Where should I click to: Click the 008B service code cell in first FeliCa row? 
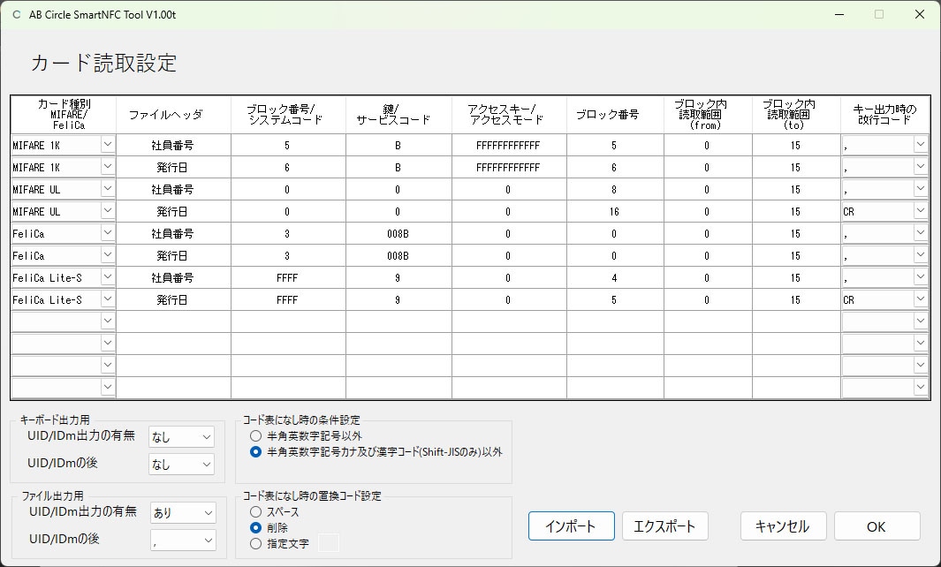398,233
